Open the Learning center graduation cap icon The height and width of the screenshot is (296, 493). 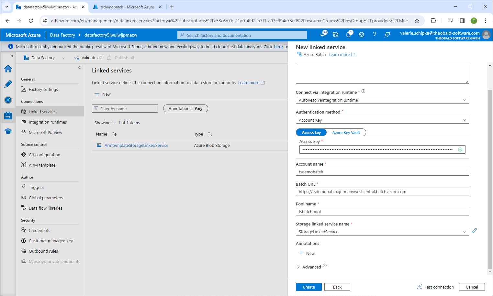point(8,131)
